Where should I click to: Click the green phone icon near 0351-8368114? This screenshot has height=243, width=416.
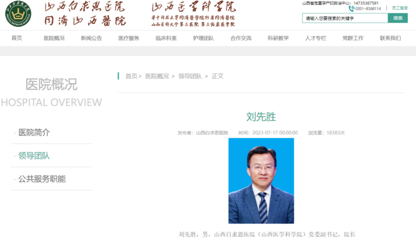[351, 8]
